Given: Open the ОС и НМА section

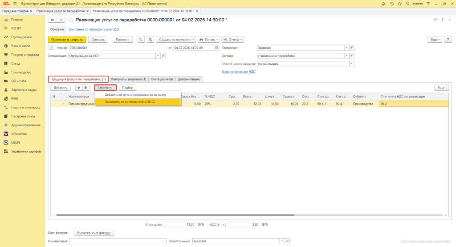Looking at the screenshot, I should [19, 81].
